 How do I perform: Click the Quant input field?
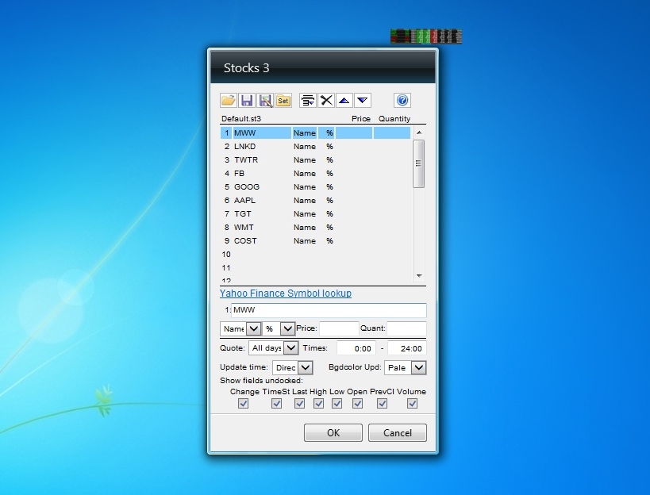406,329
